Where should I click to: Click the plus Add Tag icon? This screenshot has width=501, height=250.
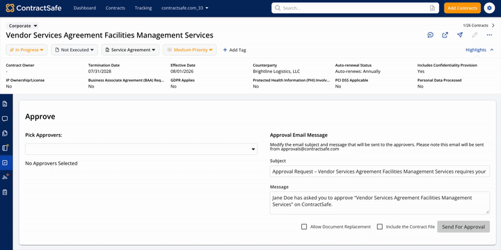point(225,50)
